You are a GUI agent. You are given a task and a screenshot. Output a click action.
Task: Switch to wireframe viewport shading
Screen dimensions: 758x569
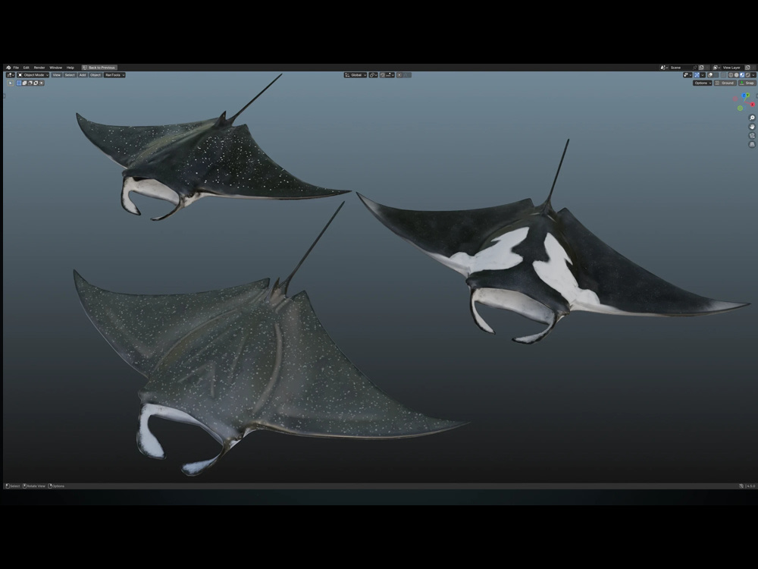[731, 75]
